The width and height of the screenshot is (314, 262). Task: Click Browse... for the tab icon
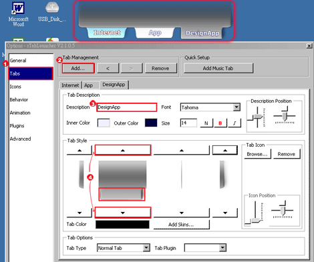click(257, 154)
